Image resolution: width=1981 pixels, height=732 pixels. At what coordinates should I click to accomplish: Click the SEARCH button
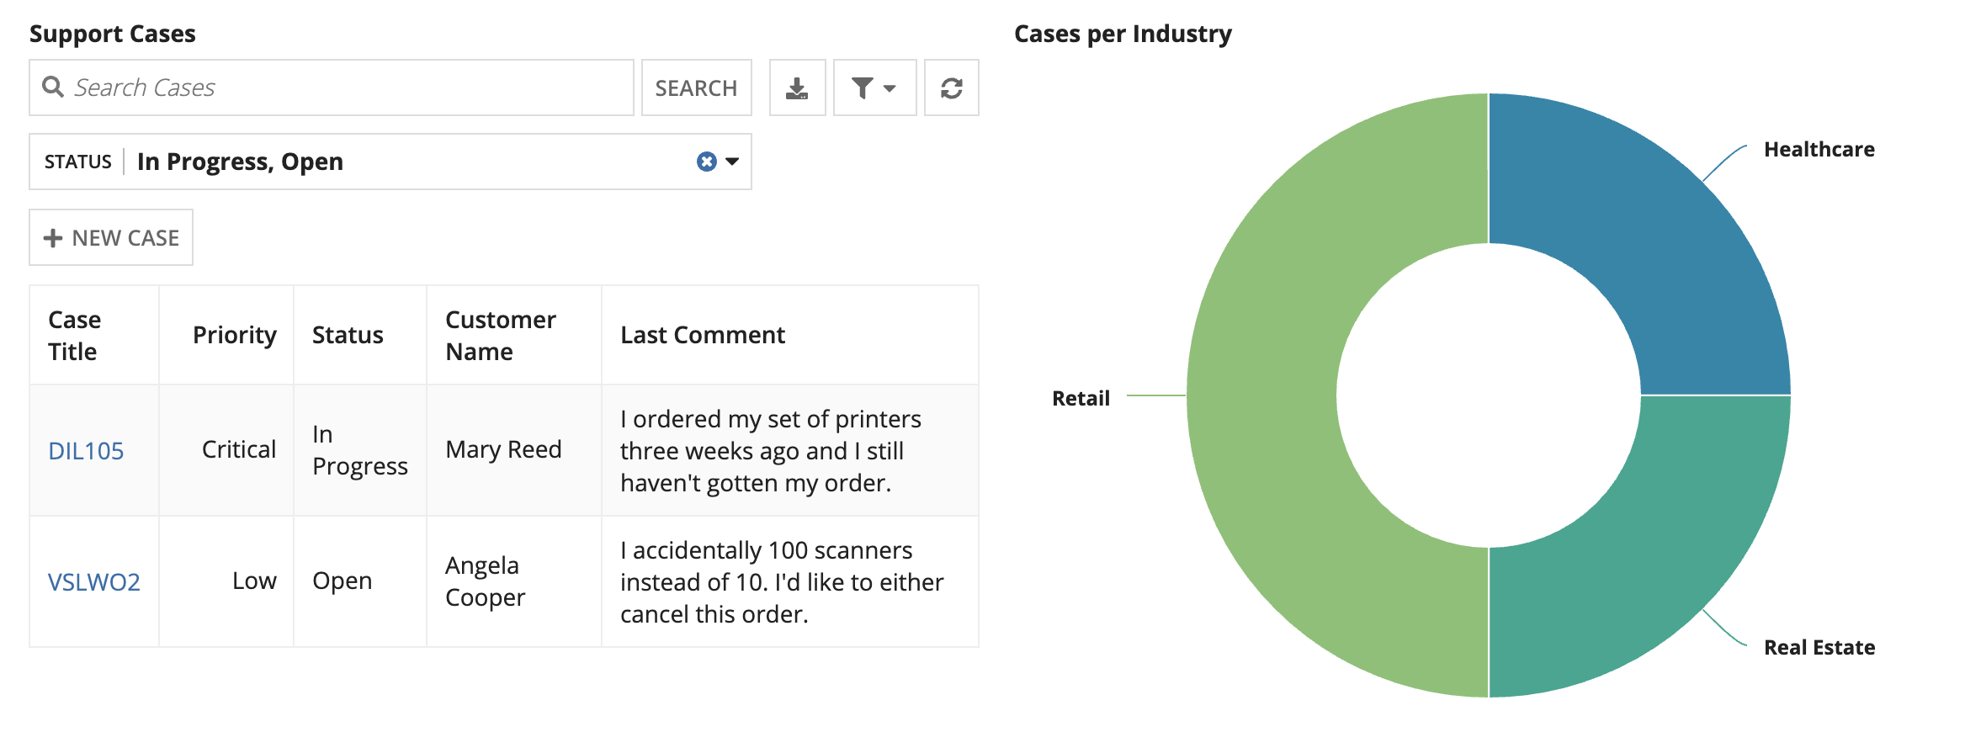point(696,88)
